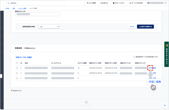
Task: Navigate to メンバー/権限 breadcrumb
Action: [x=22, y=8]
